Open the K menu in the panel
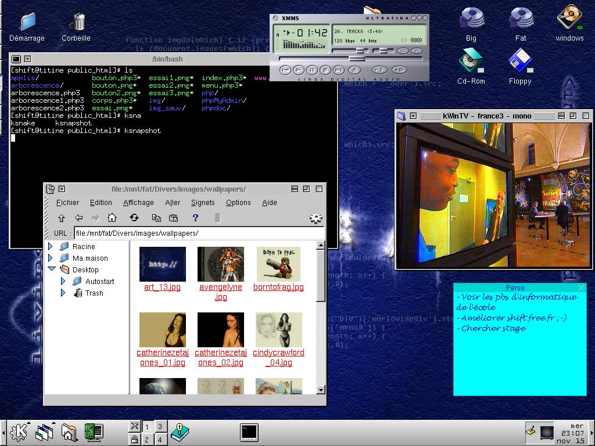 pyautogui.click(x=19, y=432)
